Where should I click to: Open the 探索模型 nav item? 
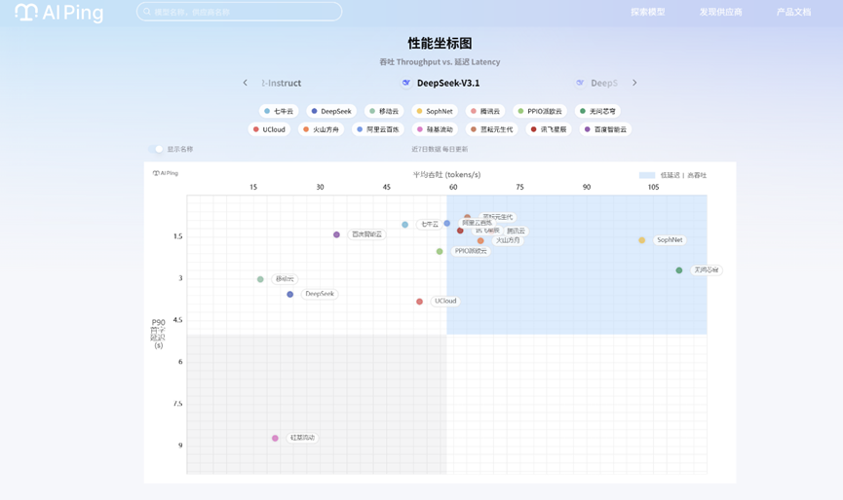pos(648,12)
